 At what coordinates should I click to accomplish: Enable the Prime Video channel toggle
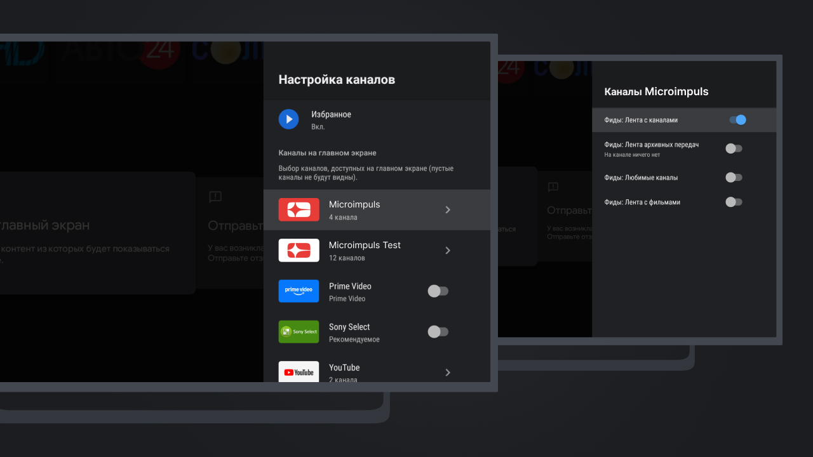pos(438,291)
